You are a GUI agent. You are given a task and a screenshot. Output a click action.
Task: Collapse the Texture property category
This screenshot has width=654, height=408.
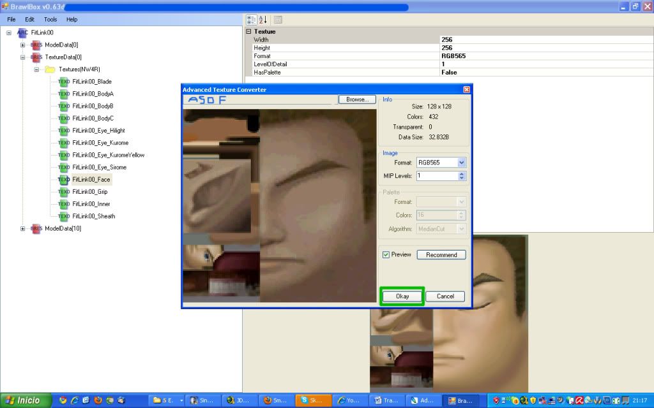[248, 31]
